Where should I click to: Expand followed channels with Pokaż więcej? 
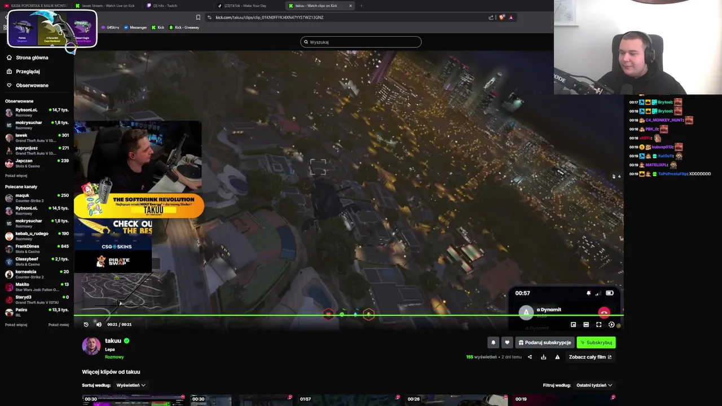[16, 175]
